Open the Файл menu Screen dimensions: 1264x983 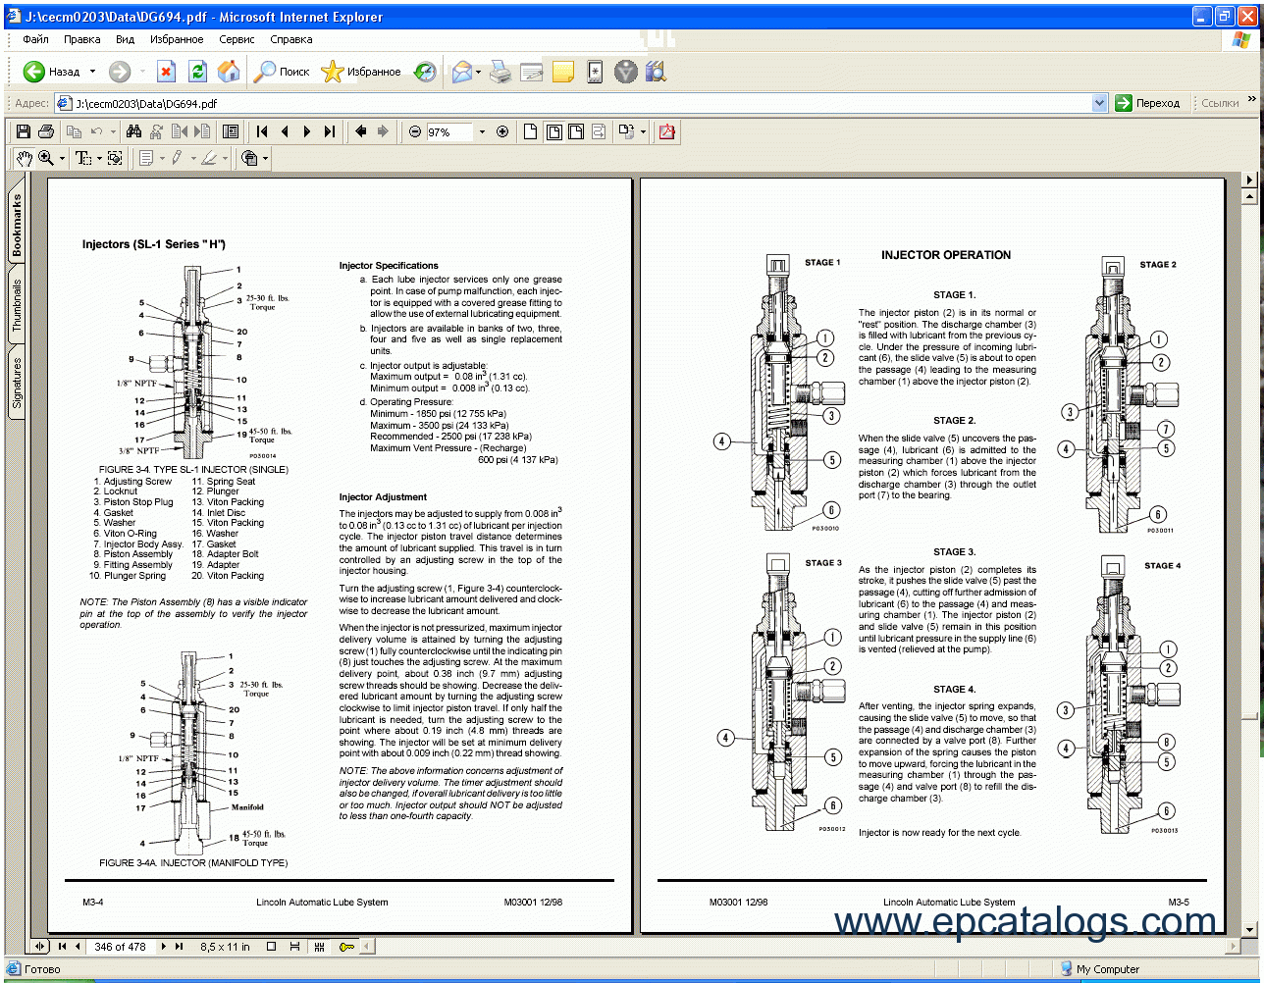coord(36,39)
